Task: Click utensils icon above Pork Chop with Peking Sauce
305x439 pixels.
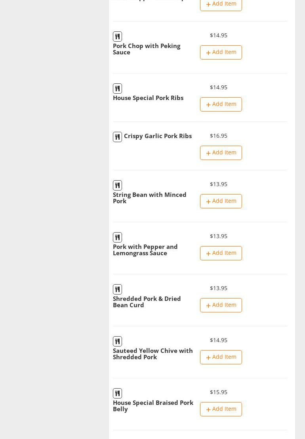Action: pyautogui.click(x=117, y=37)
